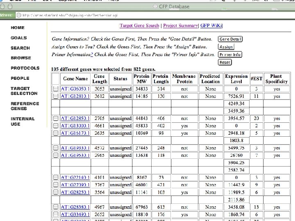Open INTERNAL USE in the sidebar
Image resolution: width=295 pixels, height=221 pixels.
click(x=23, y=122)
